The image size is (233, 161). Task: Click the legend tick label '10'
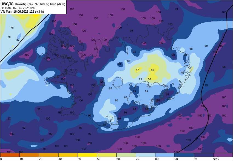click(21, 159)
